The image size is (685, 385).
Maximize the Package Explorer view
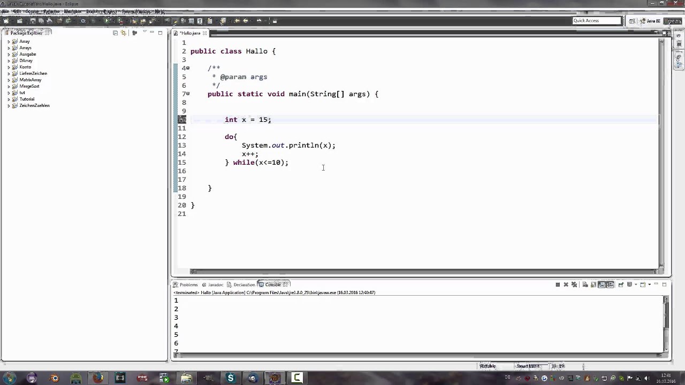[160, 33]
